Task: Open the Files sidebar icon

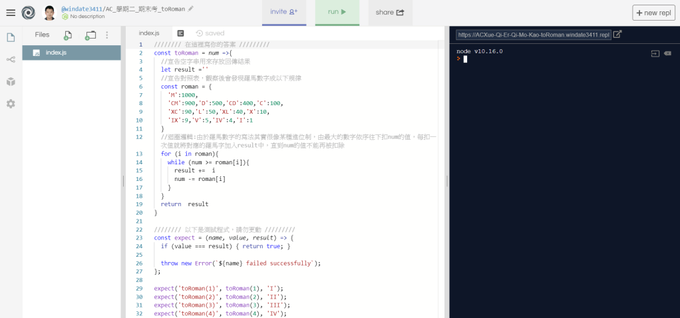Action: (11, 37)
